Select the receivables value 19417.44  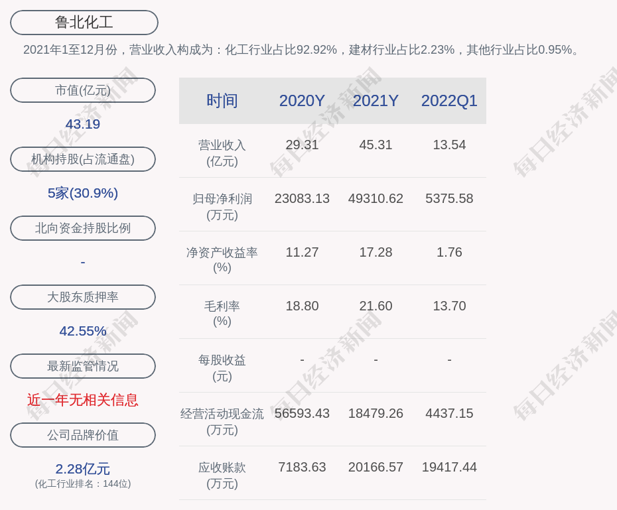pyautogui.click(x=449, y=467)
